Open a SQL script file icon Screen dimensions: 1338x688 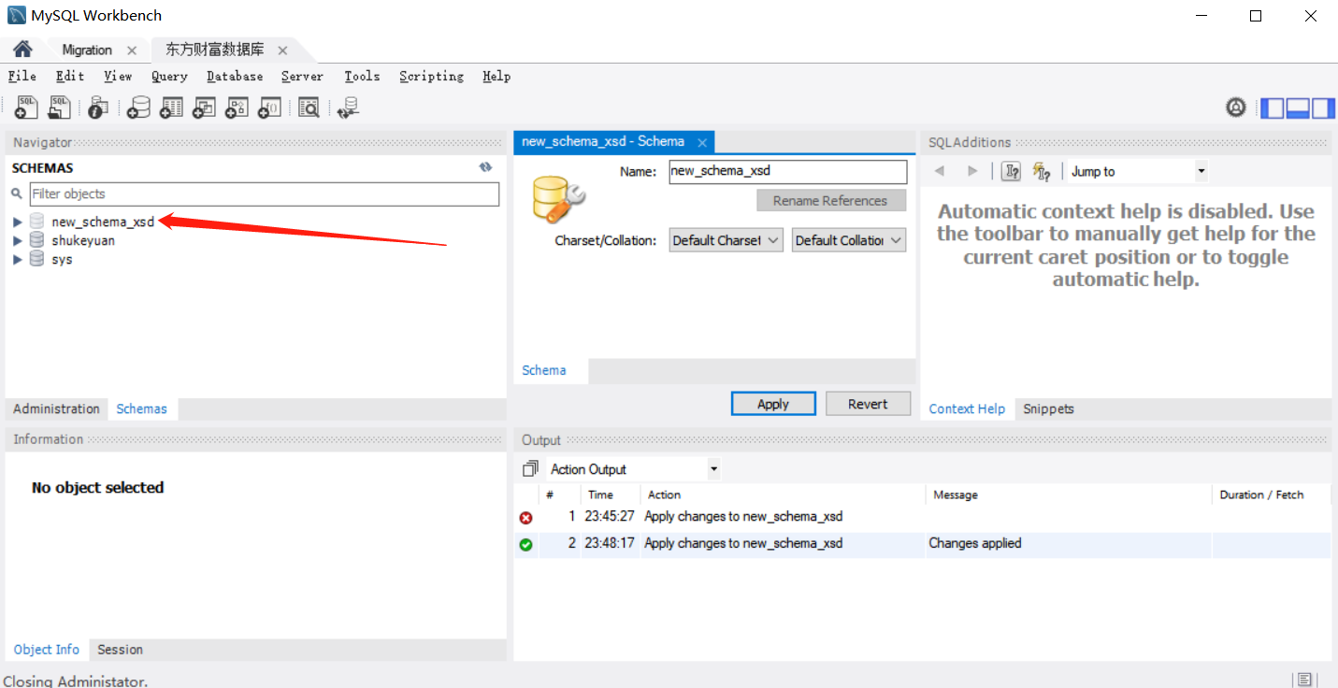(x=60, y=107)
